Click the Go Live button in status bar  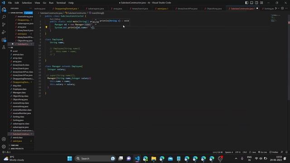(x=263, y=152)
